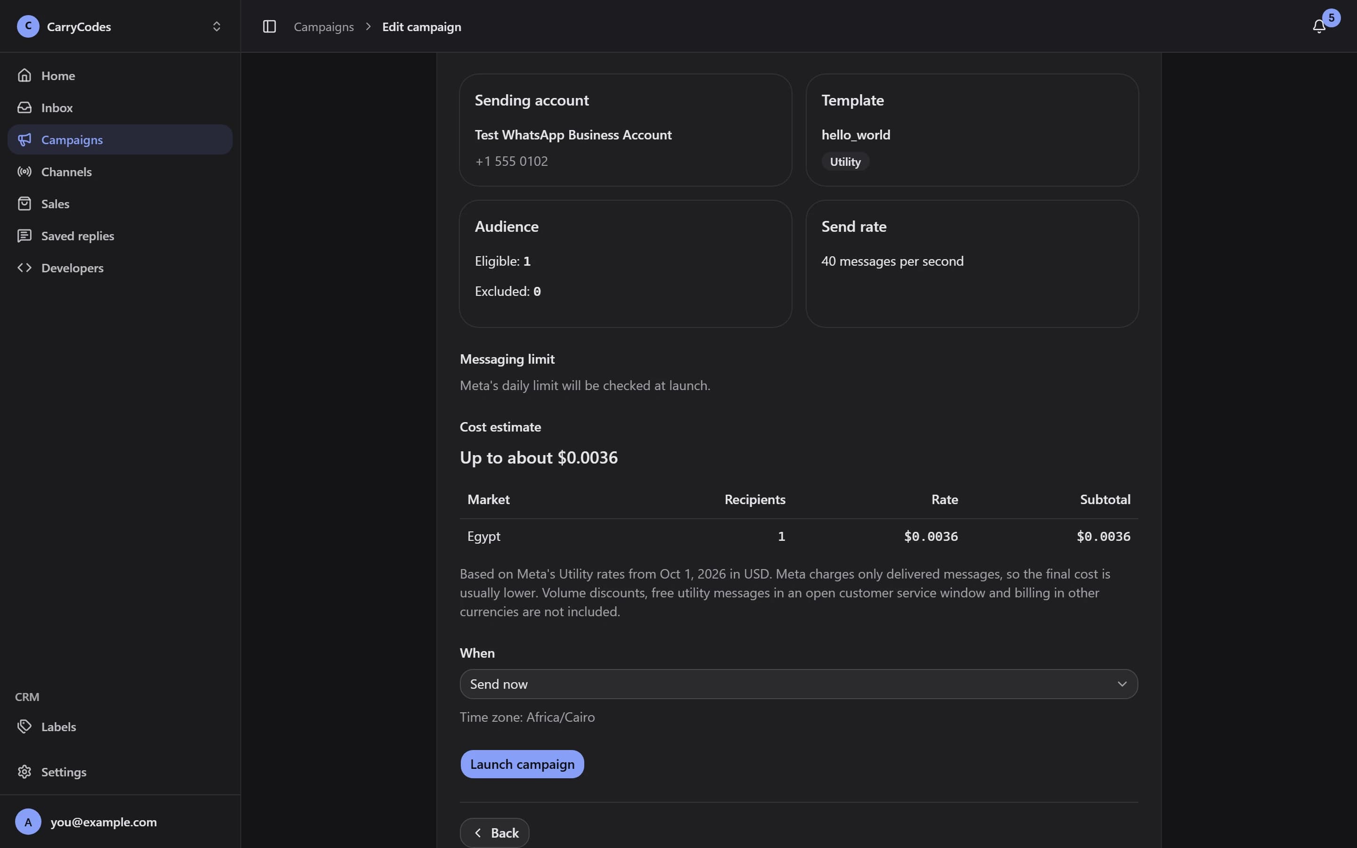
Task: Click the Home house icon
Action: 24,75
